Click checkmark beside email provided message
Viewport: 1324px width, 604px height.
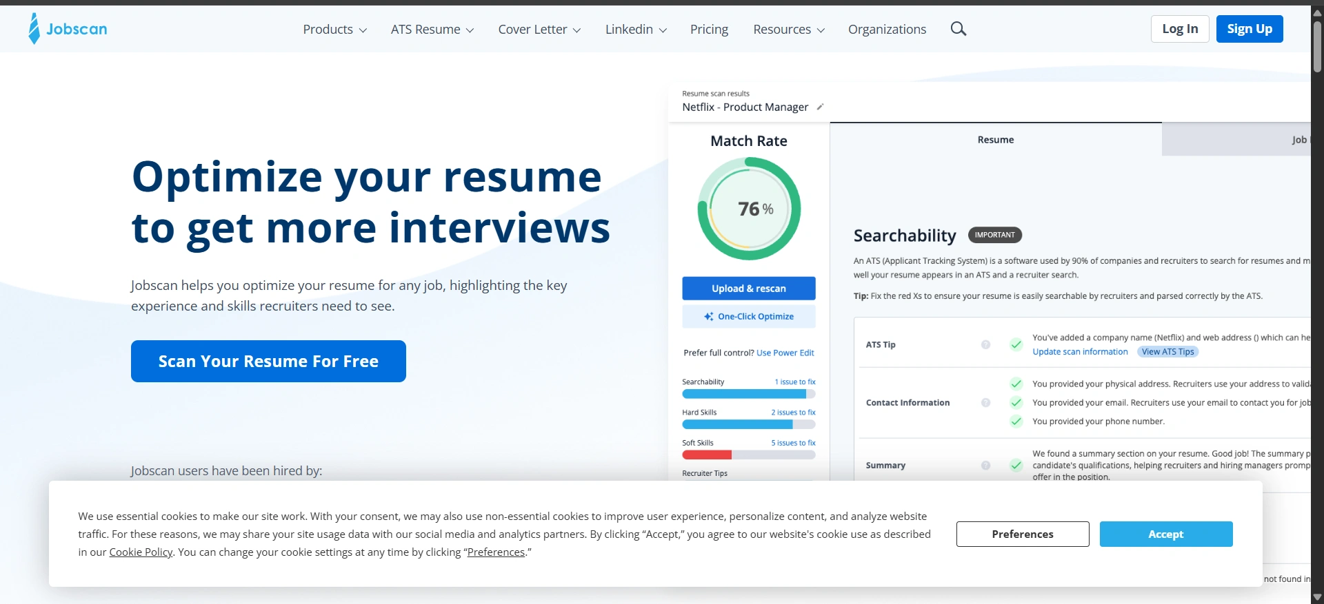point(1016,402)
